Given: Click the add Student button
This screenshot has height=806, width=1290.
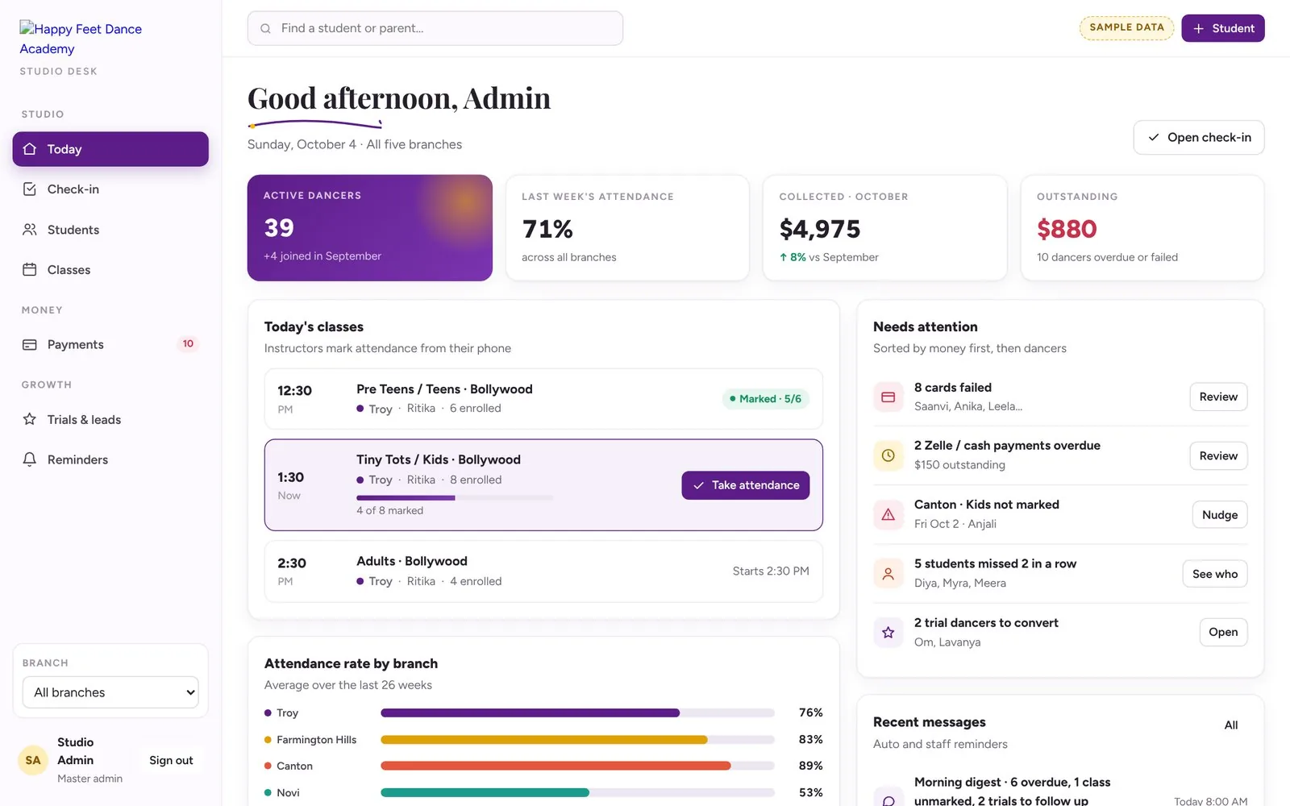Looking at the screenshot, I should pyautogui.click(x=1223, y=28).
